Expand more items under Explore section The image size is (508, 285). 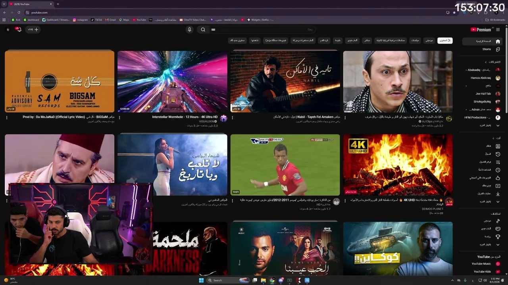[x=482, y=245]
